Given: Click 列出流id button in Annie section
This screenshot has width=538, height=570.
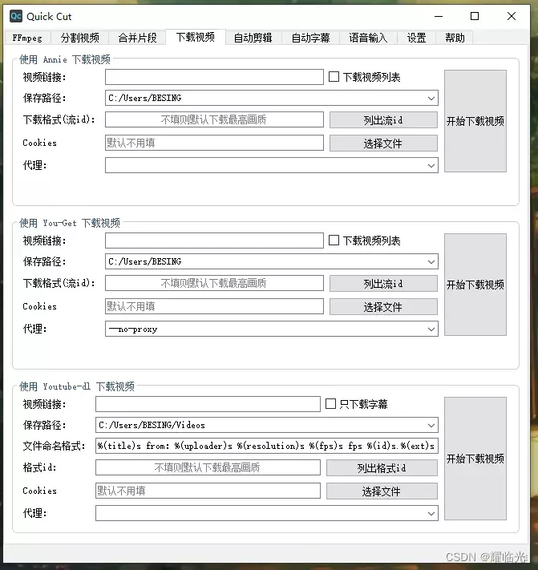Looking at the screenshot, I should pos(383,120).
